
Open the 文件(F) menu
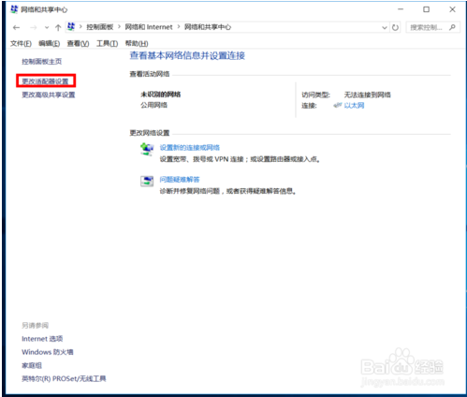click(x=21, y=44)
